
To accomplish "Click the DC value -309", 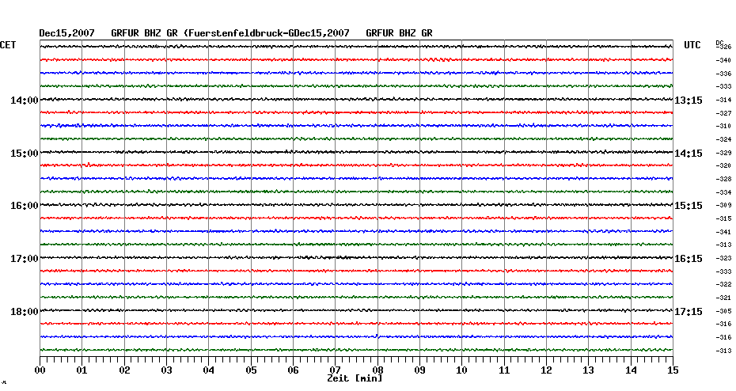I will coord(723,205).
